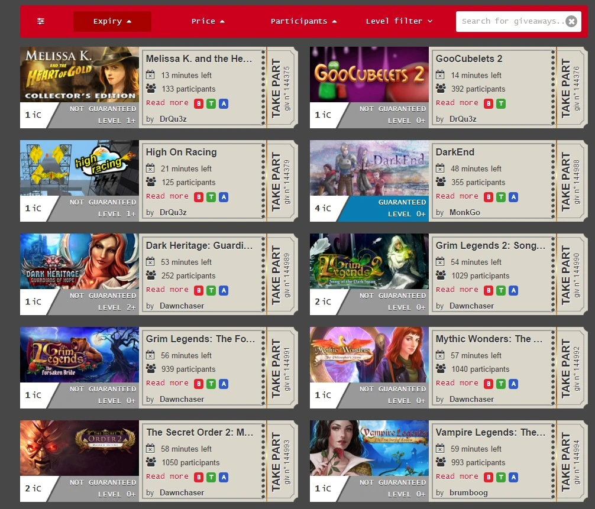Screen dimensions: 595x509
Task: Open Read more on DarkEnd card
Action: click(457, 196)
